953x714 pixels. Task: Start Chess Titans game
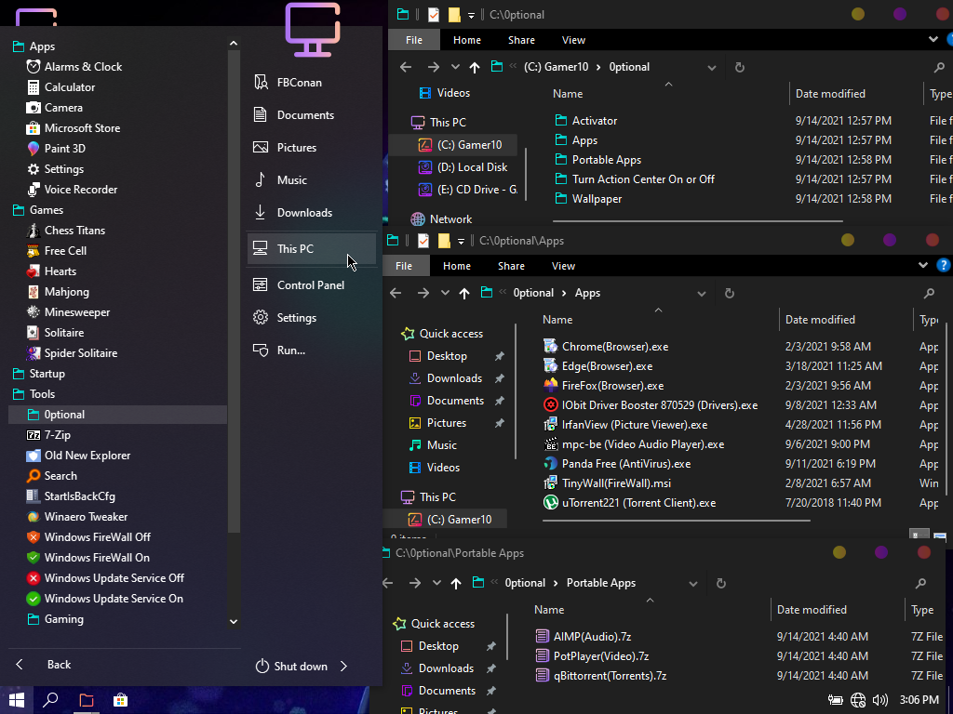66,231
